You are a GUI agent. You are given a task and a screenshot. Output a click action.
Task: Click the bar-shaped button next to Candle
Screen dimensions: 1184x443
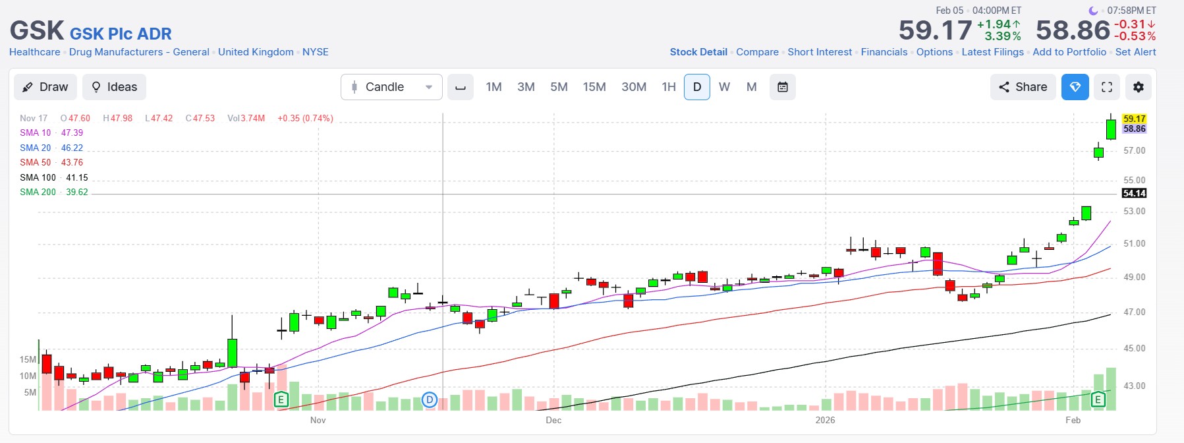(x=461, y=87)
